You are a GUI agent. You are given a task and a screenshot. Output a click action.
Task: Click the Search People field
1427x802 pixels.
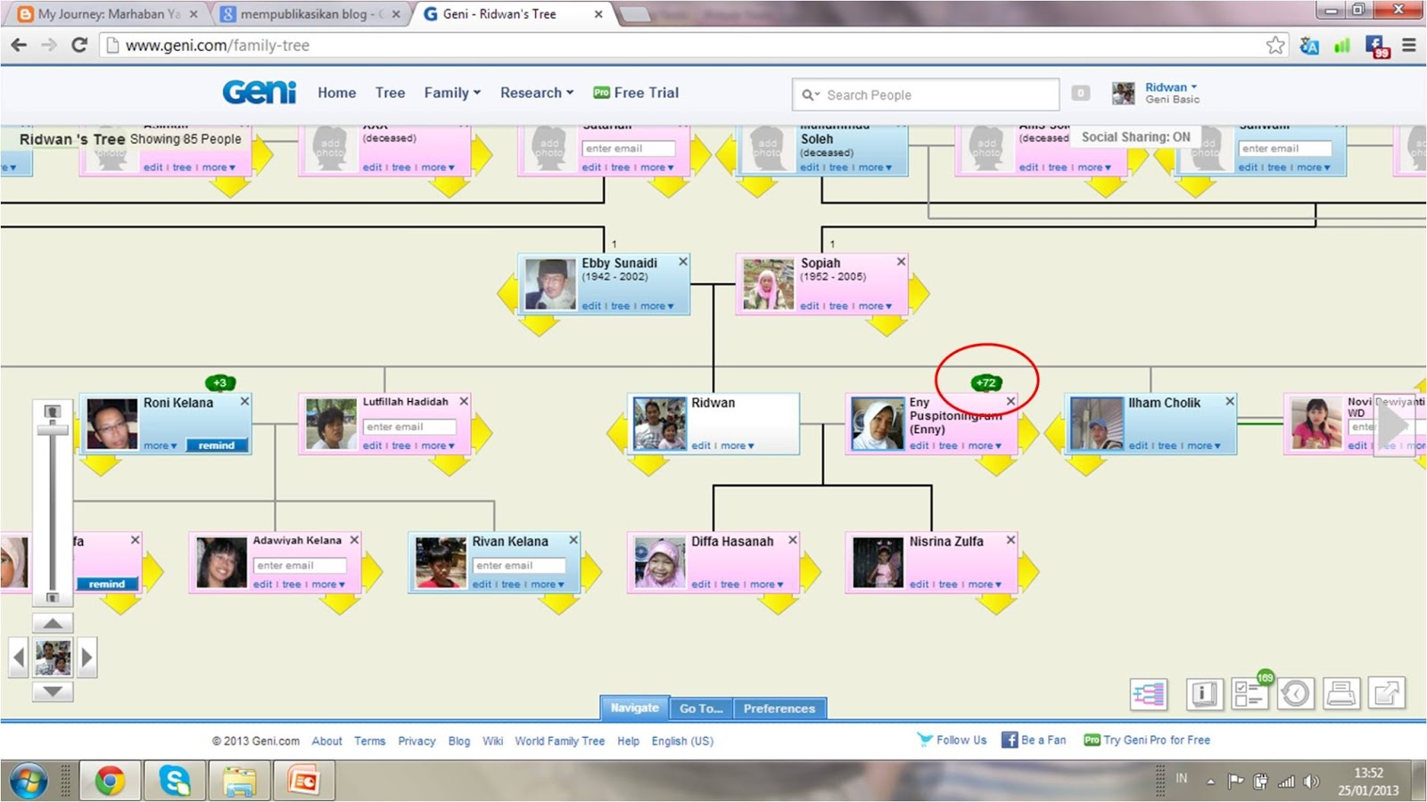coord(926,94)
